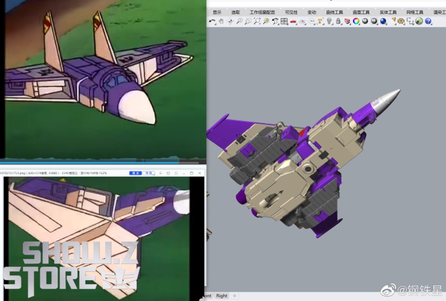Open the 显示 toolbar tab
446x301 pixels.
click(217, 12)
